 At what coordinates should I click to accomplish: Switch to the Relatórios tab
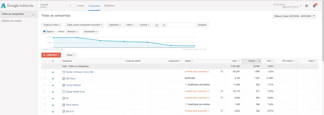coord(109,6)
